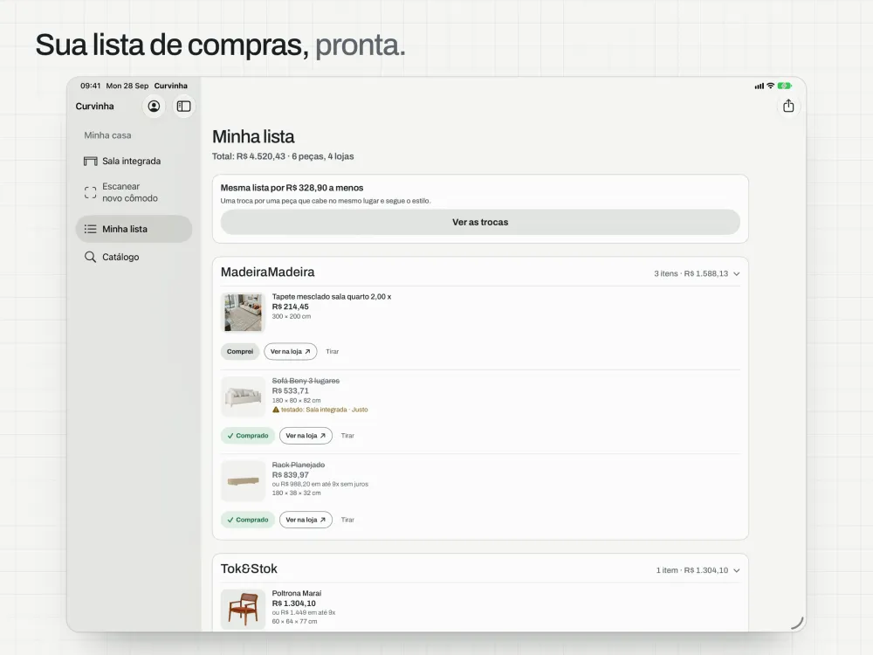The width and height of the screenshot is (873, 655).
Task: Click the Rack Planejado title
Action: tap(299, 465)
